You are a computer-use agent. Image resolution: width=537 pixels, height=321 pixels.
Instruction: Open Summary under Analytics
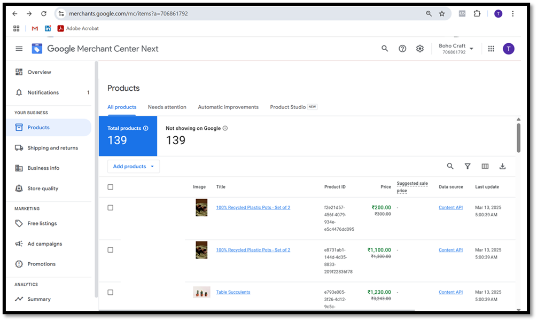[x=49, y=299]
